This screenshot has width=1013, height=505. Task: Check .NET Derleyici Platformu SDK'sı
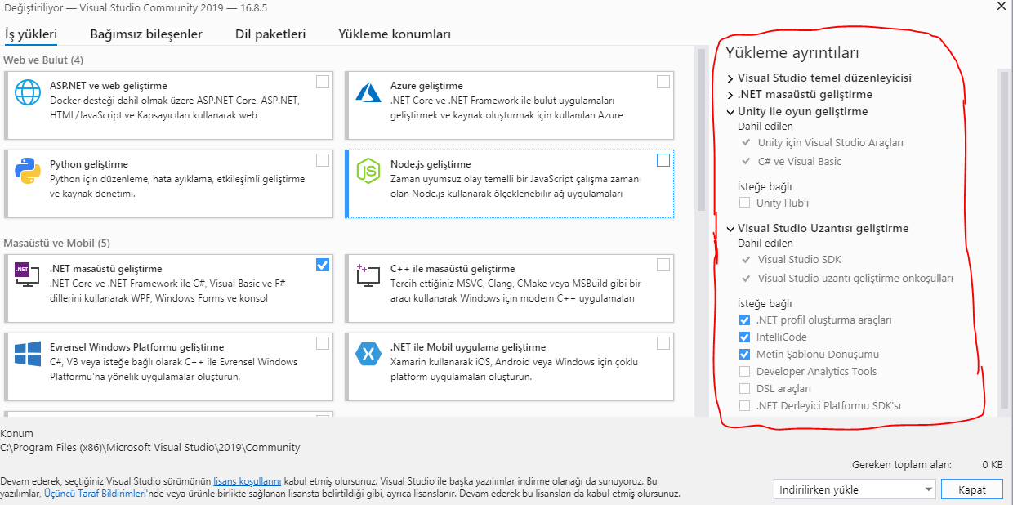tap(744, 406)
